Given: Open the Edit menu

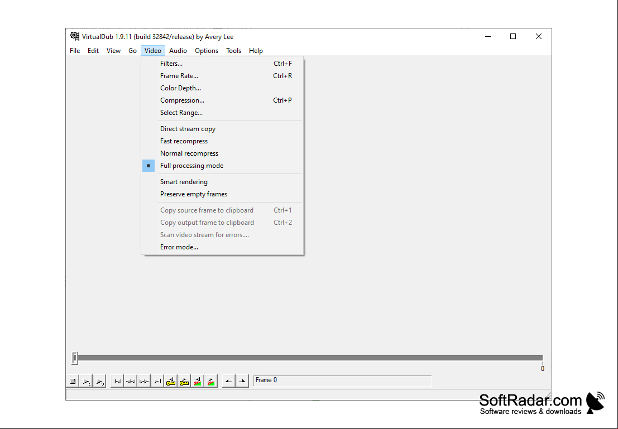Looking at the screenshot, I should coord(93,50).
